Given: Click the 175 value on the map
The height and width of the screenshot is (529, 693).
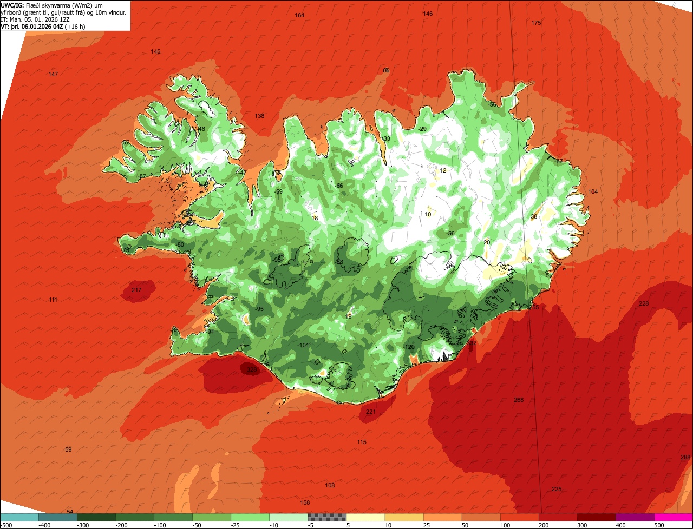Looking at the screenshot, I should coord(536,23).
